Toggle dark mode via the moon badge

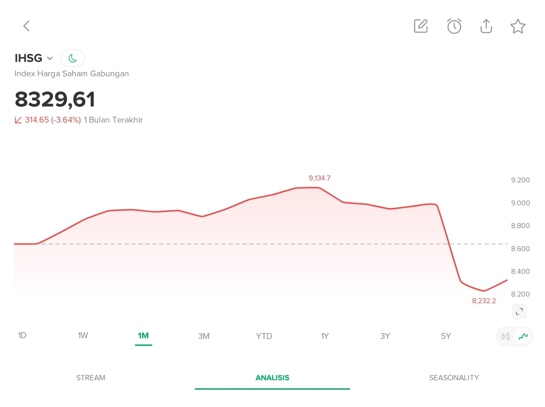coord(73,58)
